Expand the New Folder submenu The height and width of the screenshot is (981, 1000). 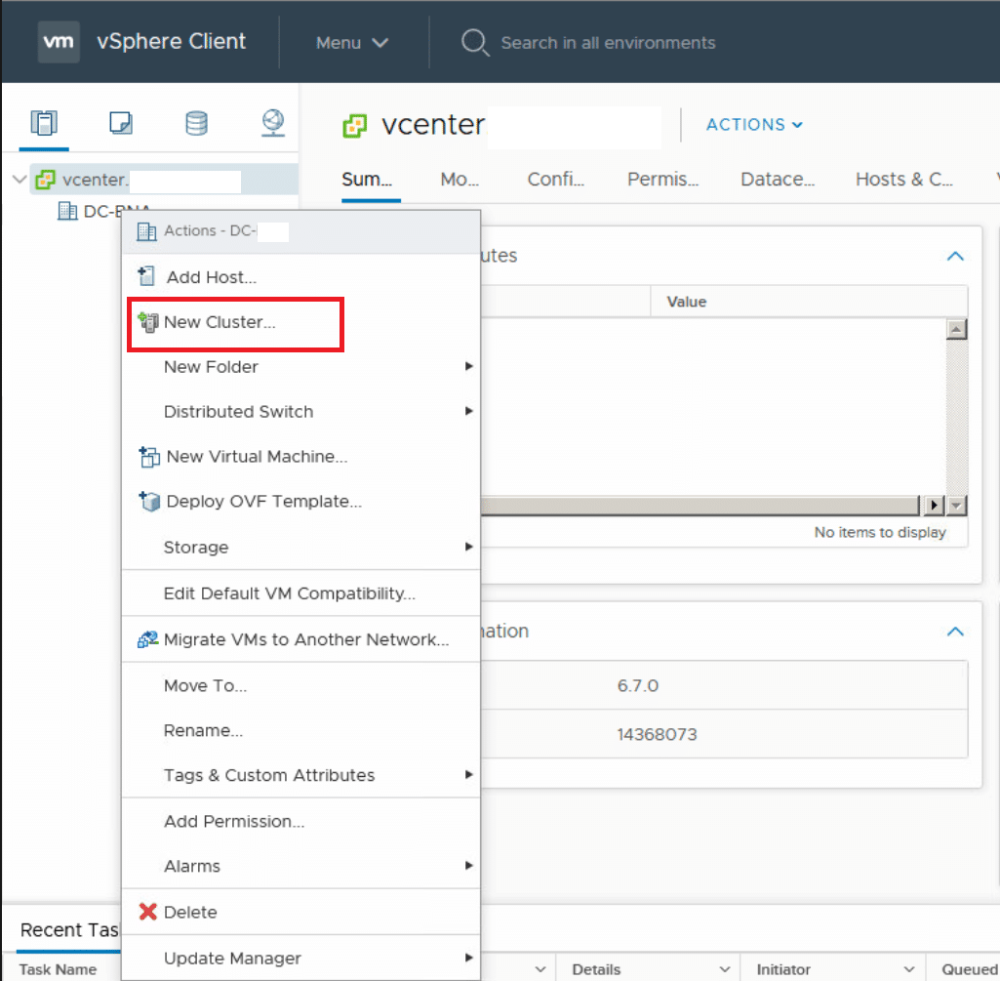[x=468, y=366]
